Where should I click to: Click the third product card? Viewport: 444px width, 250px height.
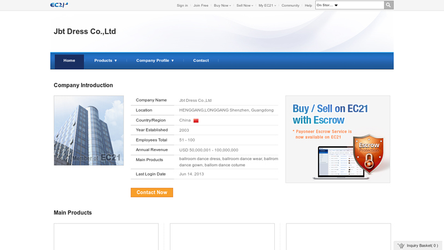pos(339,237)
